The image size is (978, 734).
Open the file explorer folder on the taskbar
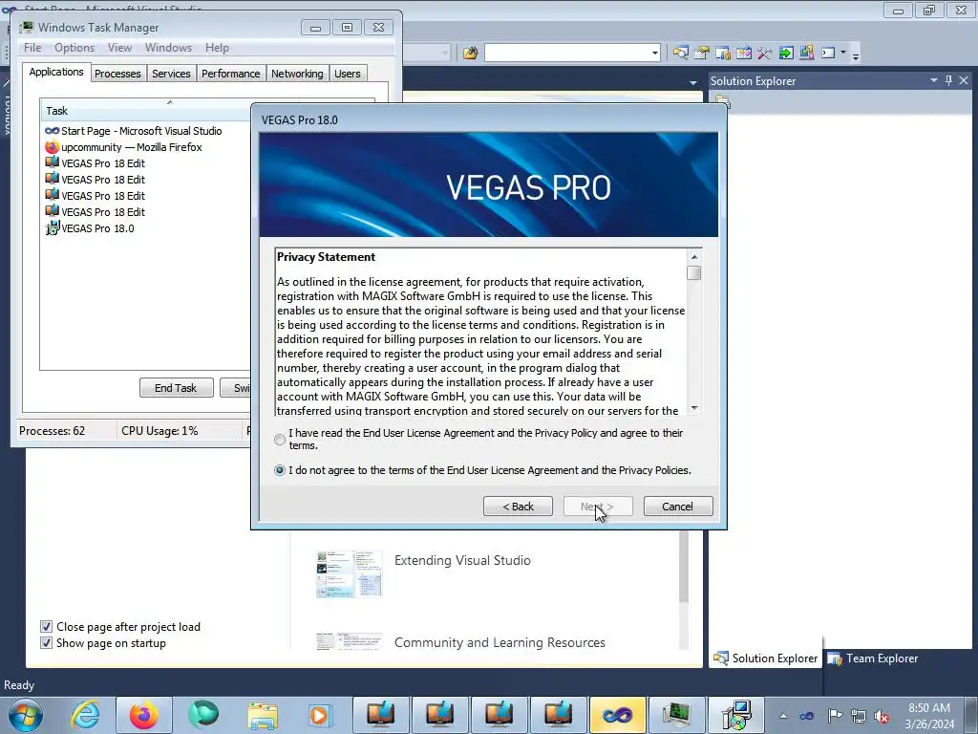pyautogui.click(x=263, y=715)
